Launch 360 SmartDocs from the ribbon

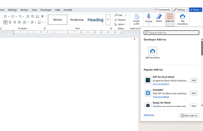pos(183,19)
